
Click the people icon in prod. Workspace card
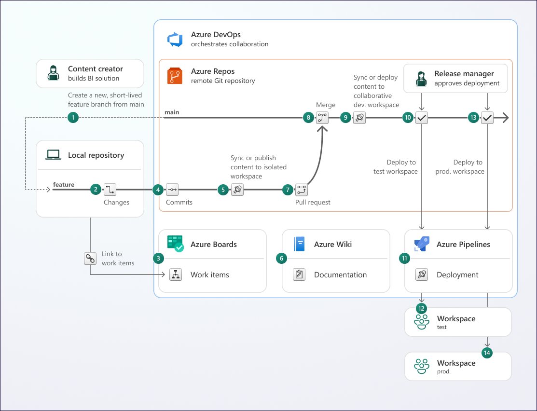422,366
